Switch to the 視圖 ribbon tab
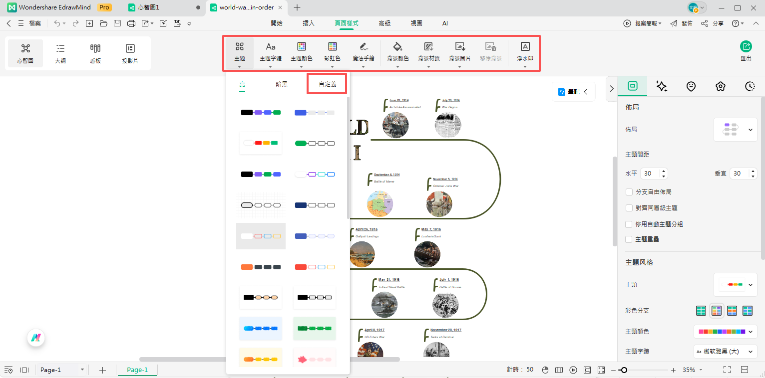Image resolution: width=765 pixels, height=378 pixels. (416, 23)
